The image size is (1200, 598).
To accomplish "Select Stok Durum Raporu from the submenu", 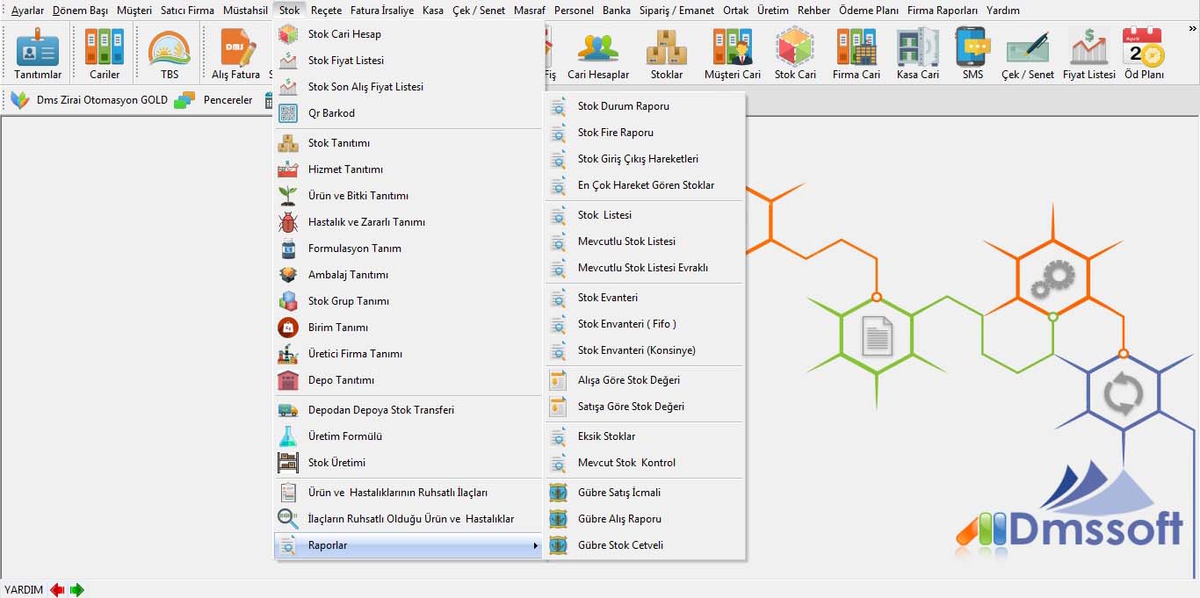I will coord(623,106).
